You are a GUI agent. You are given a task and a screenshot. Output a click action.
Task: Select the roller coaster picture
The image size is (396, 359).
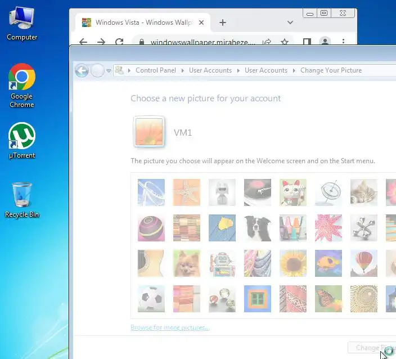[x=151, y=192]
